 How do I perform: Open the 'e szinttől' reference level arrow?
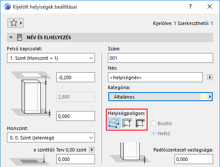(92, 150)
